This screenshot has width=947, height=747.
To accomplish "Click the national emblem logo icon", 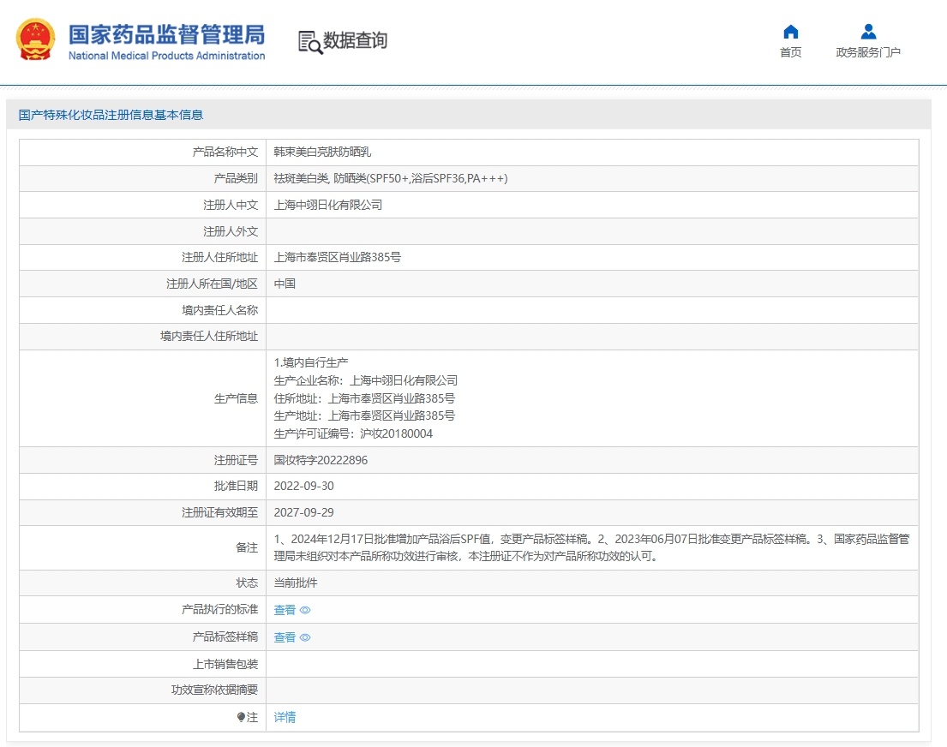I will (x=36, y=40).
